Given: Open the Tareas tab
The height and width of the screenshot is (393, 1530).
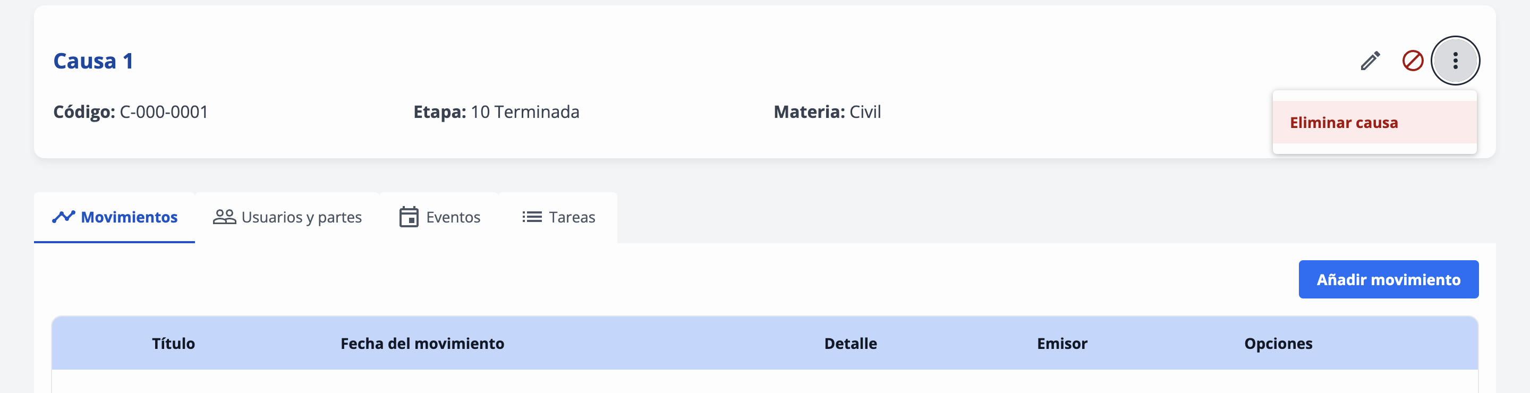Looking at the screenshot, I should (x=558, y=217).
